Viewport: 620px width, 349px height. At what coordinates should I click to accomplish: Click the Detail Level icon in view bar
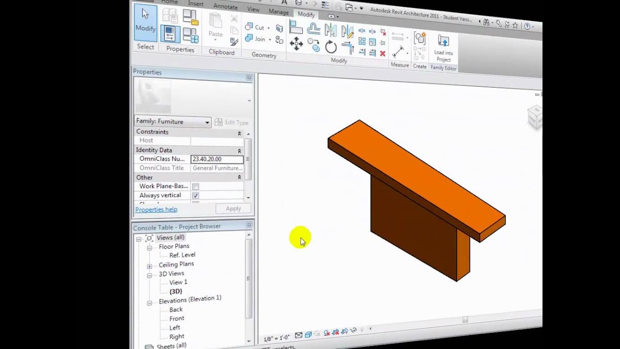pos(298,335)
